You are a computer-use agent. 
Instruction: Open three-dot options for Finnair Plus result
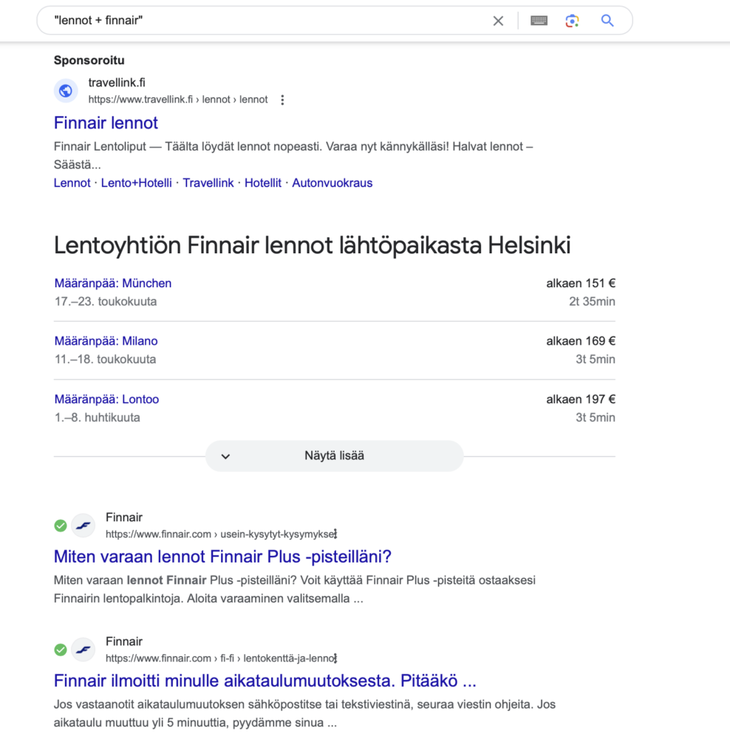335,534
